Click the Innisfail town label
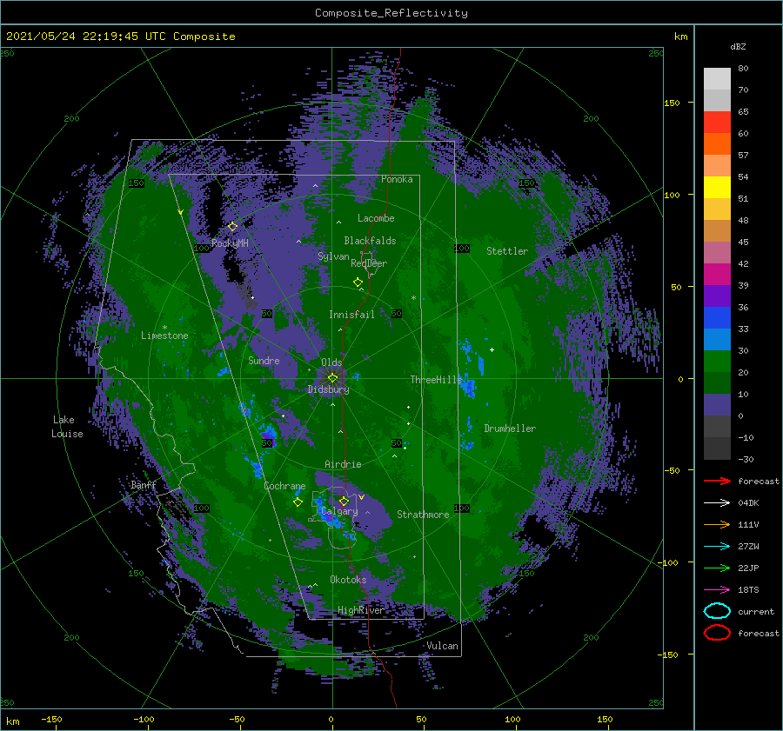This screenshot has height=731, width=783. [351, 315]
